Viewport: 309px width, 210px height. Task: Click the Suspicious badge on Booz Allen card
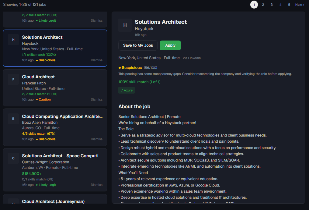click(46, 139)
